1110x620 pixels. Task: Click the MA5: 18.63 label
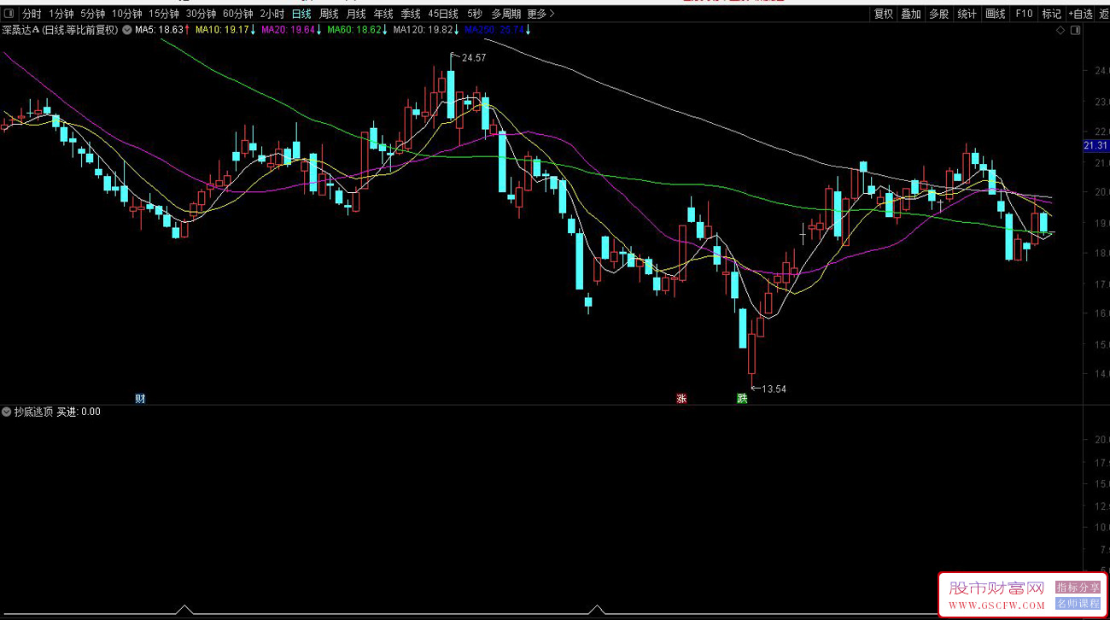(159, 30)
